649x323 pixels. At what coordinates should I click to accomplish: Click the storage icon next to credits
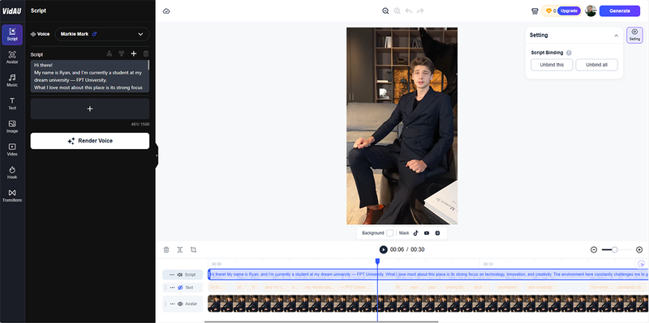(x=535, y=11)
